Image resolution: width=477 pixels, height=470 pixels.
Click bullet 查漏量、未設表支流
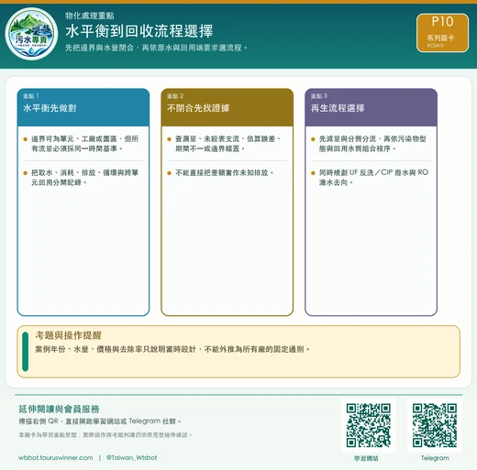coord(228,144)
